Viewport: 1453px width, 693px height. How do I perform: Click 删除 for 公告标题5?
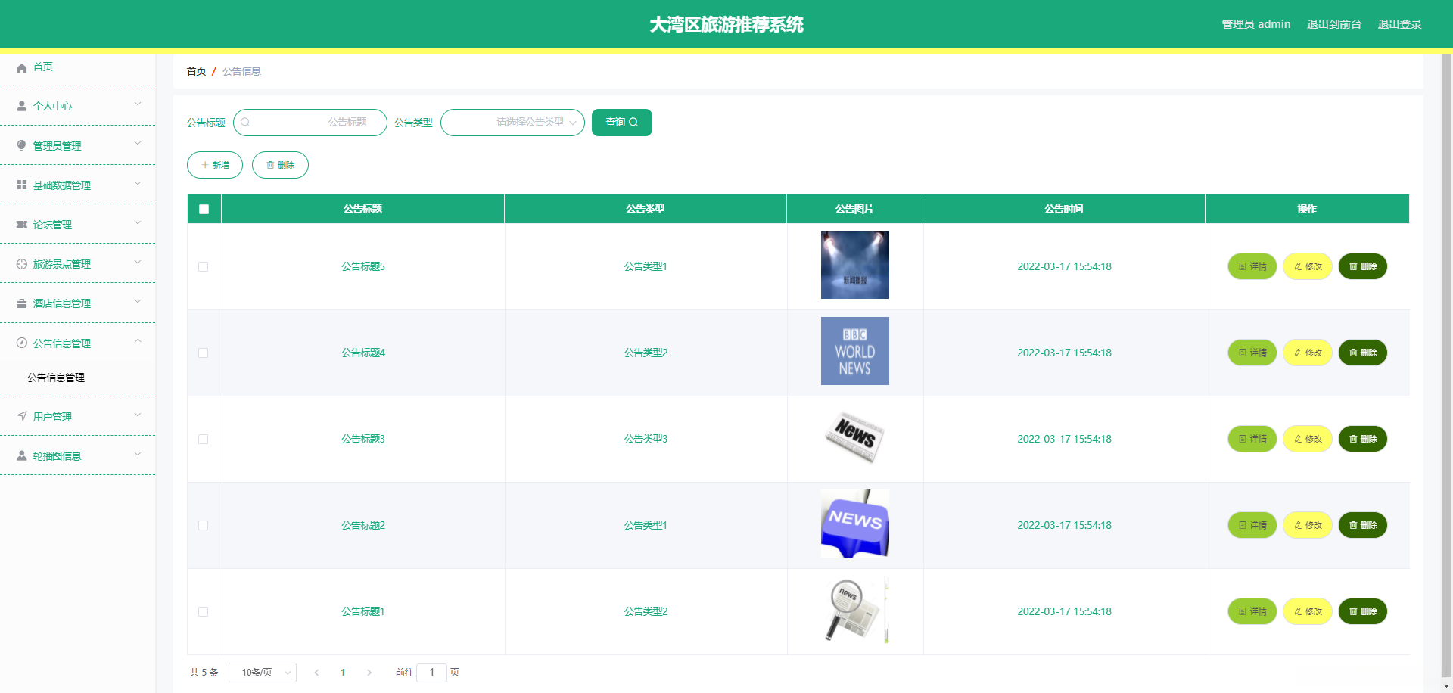[1363, 266]
